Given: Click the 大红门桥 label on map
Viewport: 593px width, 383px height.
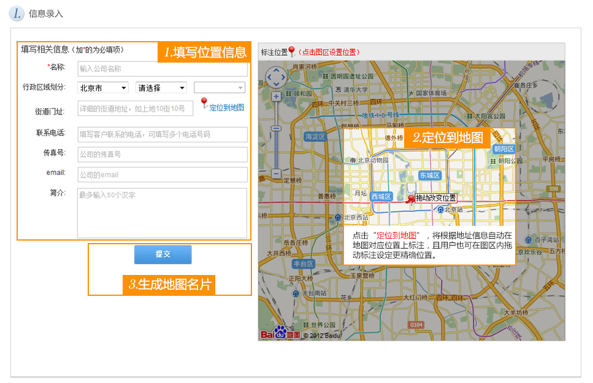Looking at the screenshot, I should (415, 298).
